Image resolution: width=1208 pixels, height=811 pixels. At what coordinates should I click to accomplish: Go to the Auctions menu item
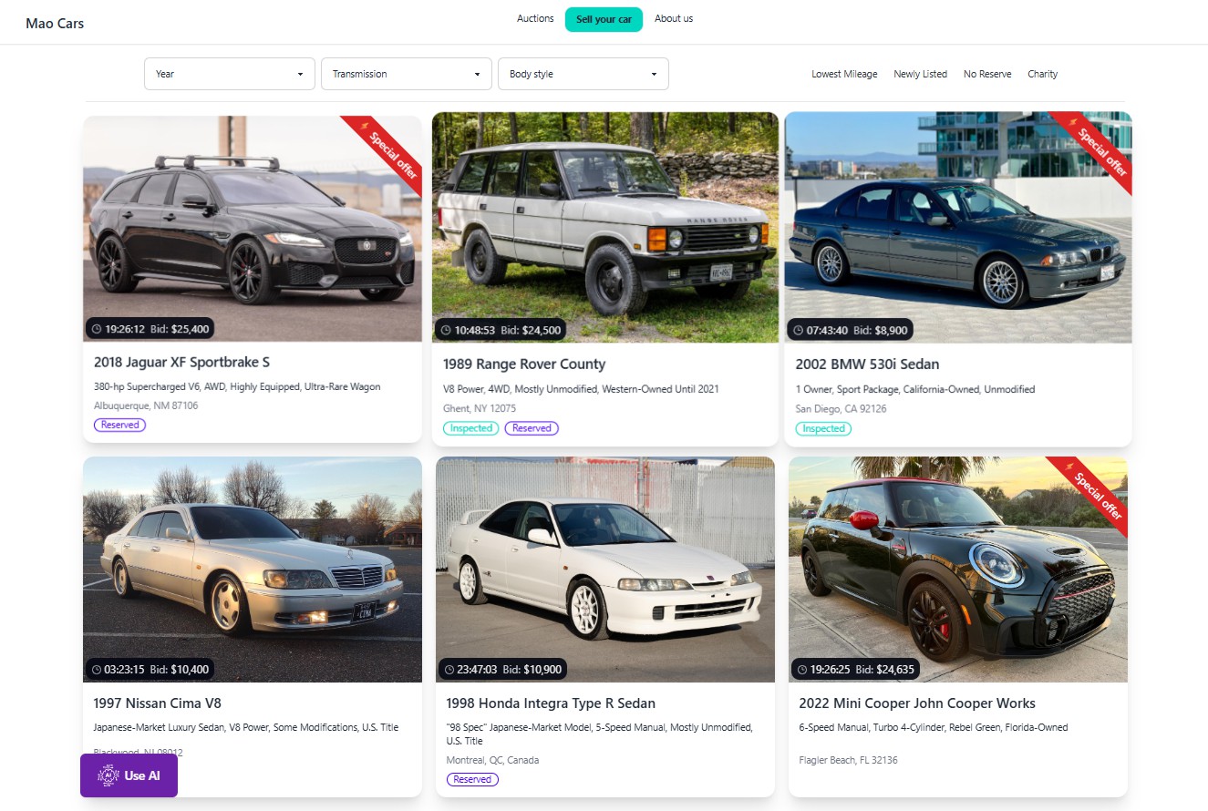point(535,18)
